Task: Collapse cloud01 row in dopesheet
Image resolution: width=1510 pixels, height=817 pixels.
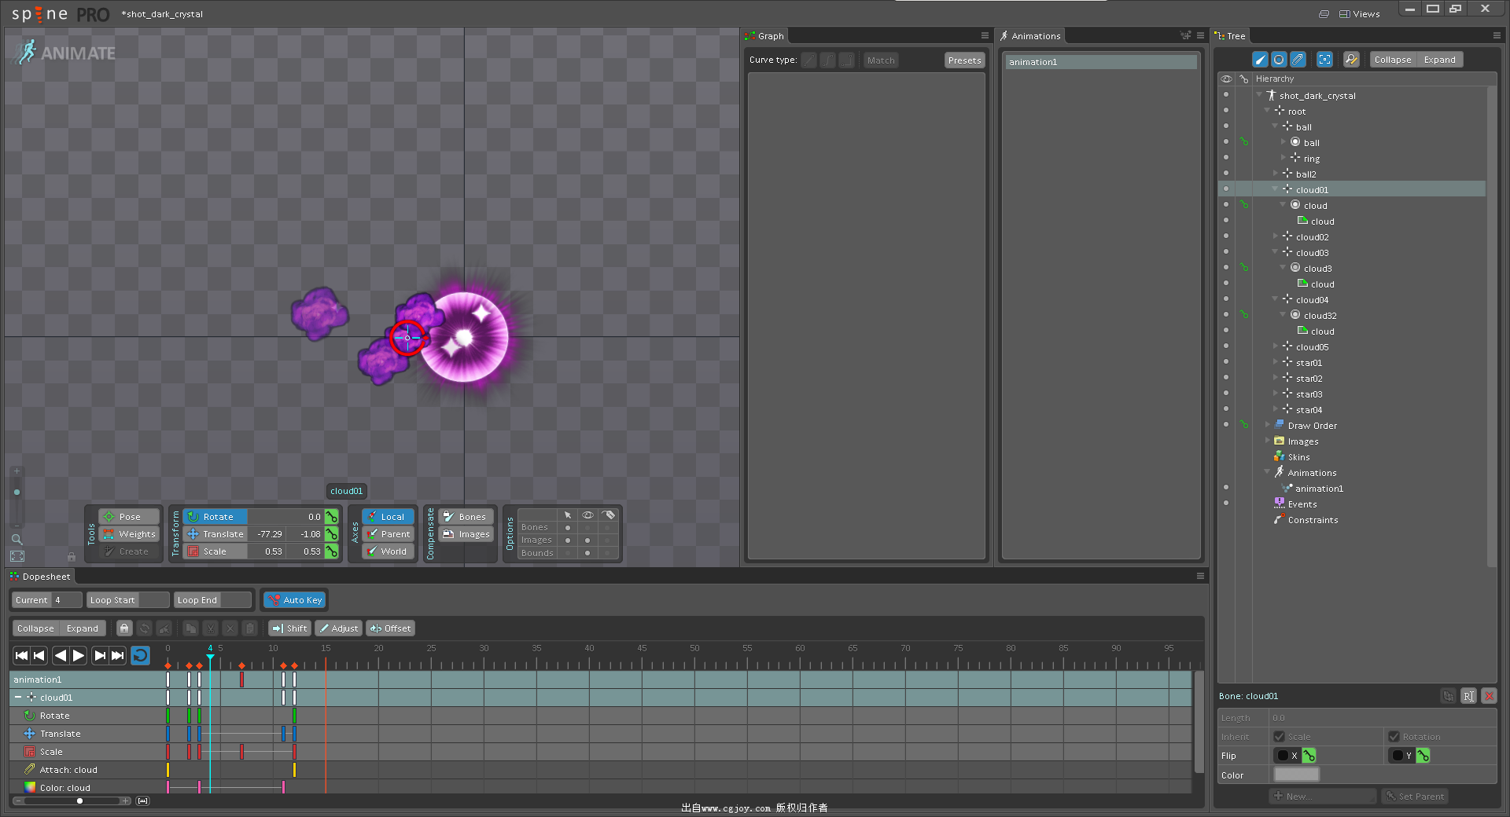Action: [x=18, y=698]
